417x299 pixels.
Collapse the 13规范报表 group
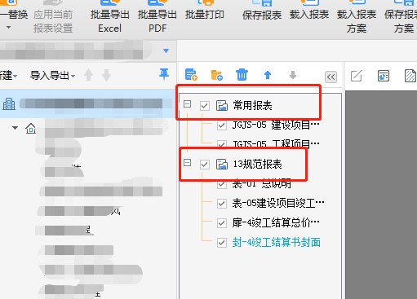pos(187,163)
